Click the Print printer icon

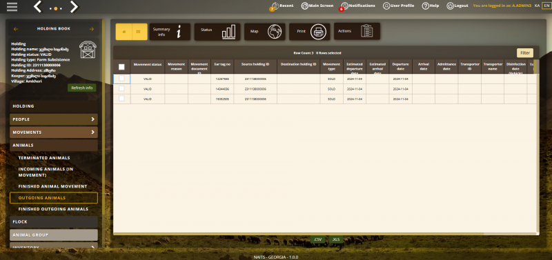click(318, 32)
